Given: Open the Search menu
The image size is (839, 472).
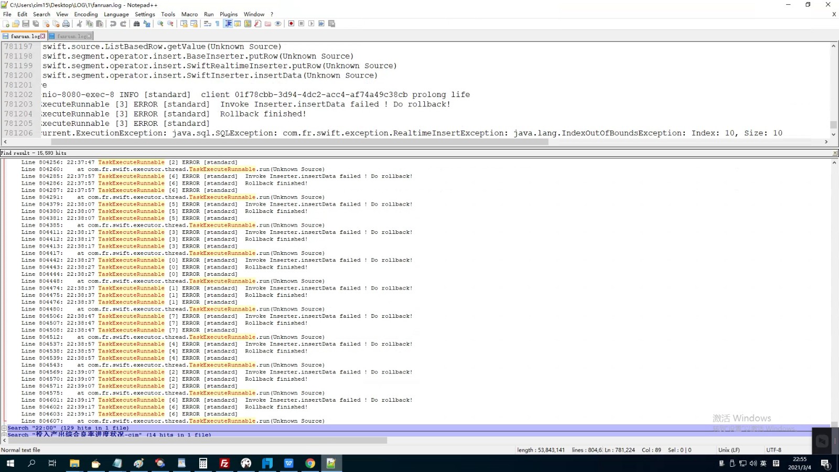Looking at the screenshot, I should pos(41,14).
